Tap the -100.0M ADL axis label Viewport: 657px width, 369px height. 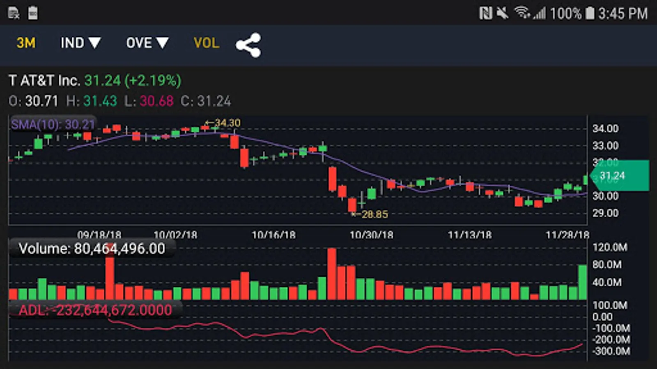click(x=611, y=328)
